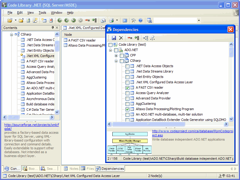Click the collapse all icon in main toolbar
This screenshot has width=240, height=180.
click(87, 20)
